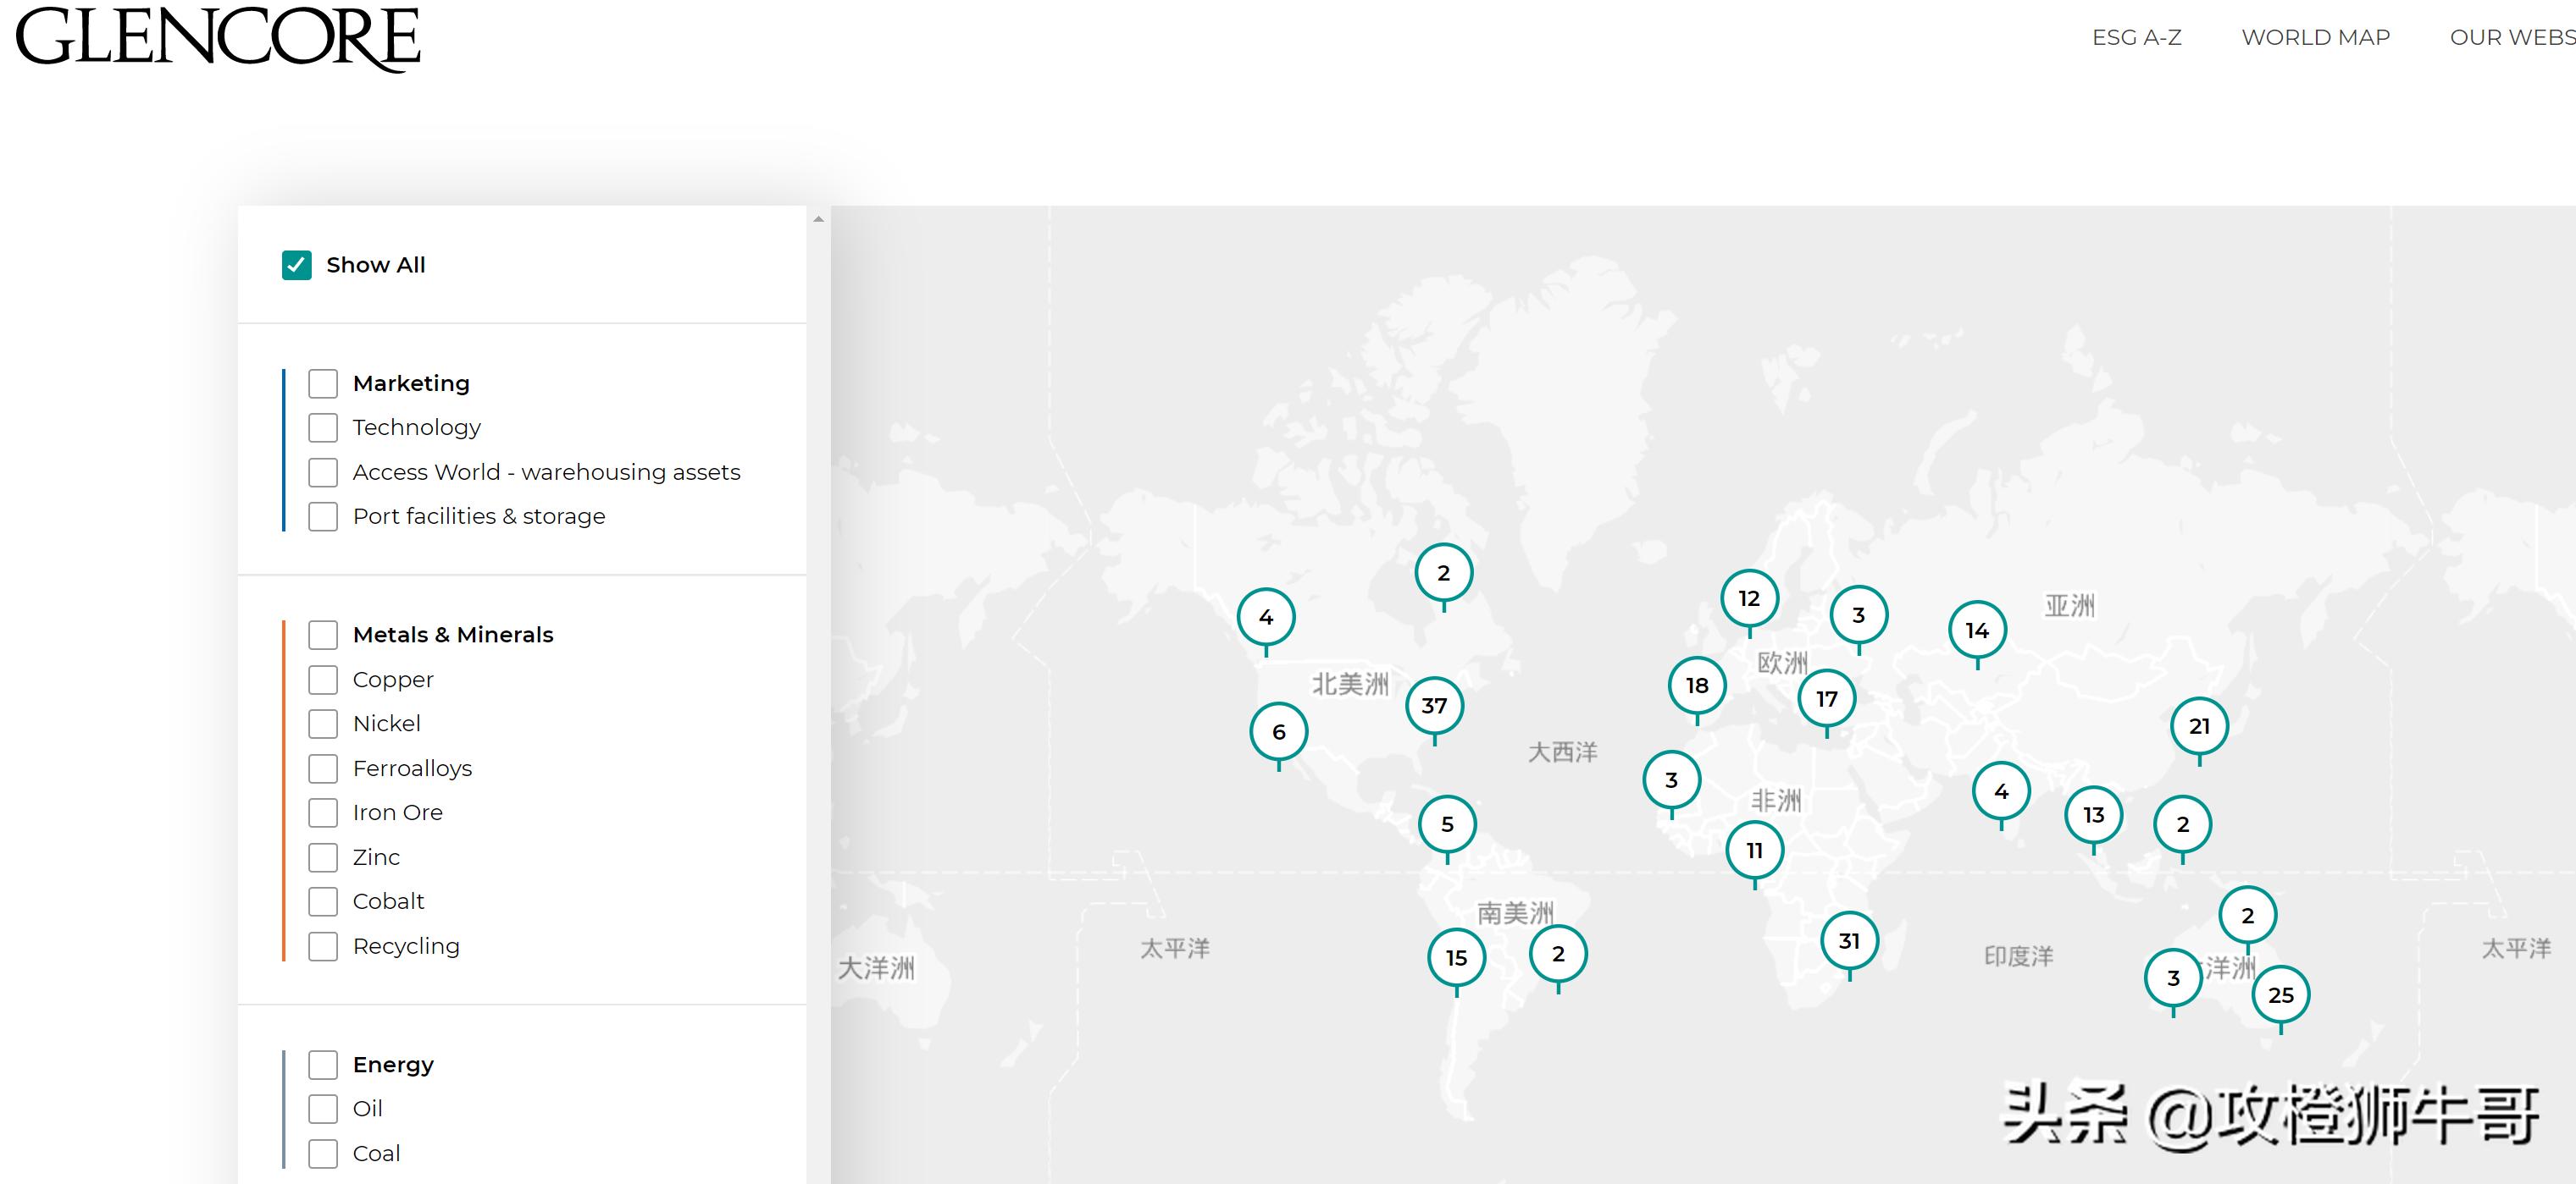Click the Cobalt filter label

[388, 901]
